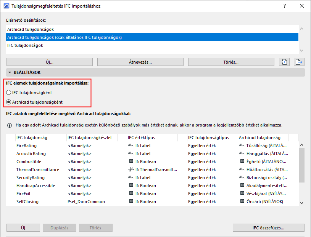Click 'IfcLabel' value type in AcousticRating row
311x237 pixels.
pos(143,154)
